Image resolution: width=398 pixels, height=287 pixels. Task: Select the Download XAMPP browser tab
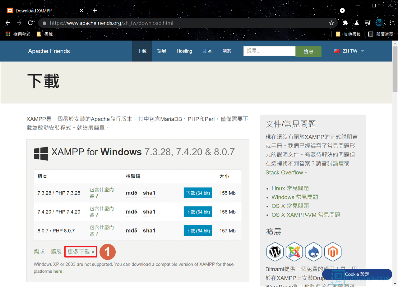coord(46,11)
